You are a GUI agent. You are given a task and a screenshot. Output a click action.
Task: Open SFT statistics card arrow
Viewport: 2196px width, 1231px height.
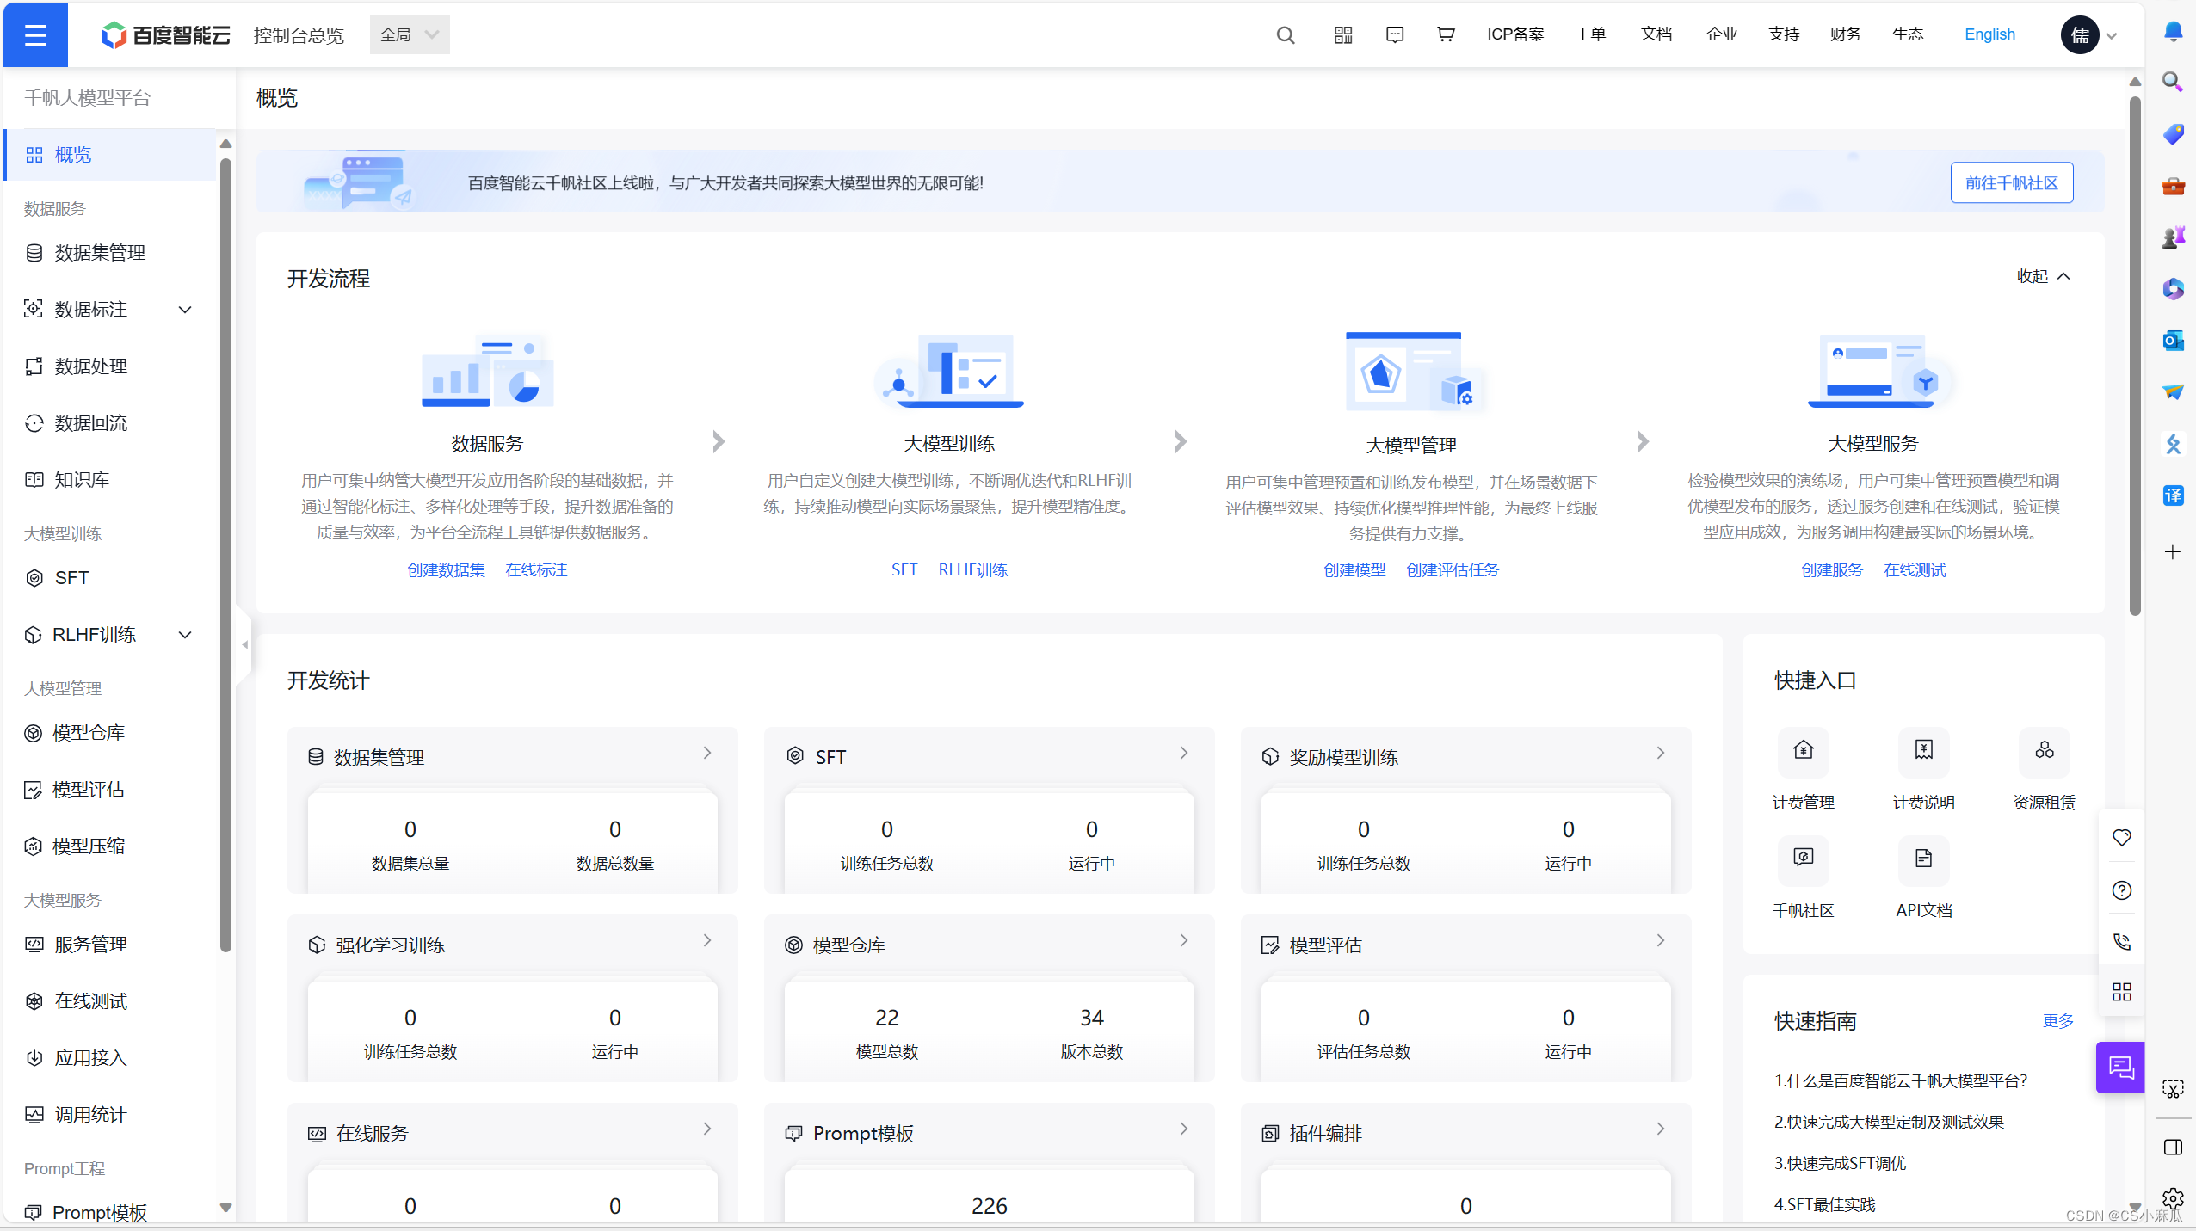pyautogui.click(x=1184, y=753)
